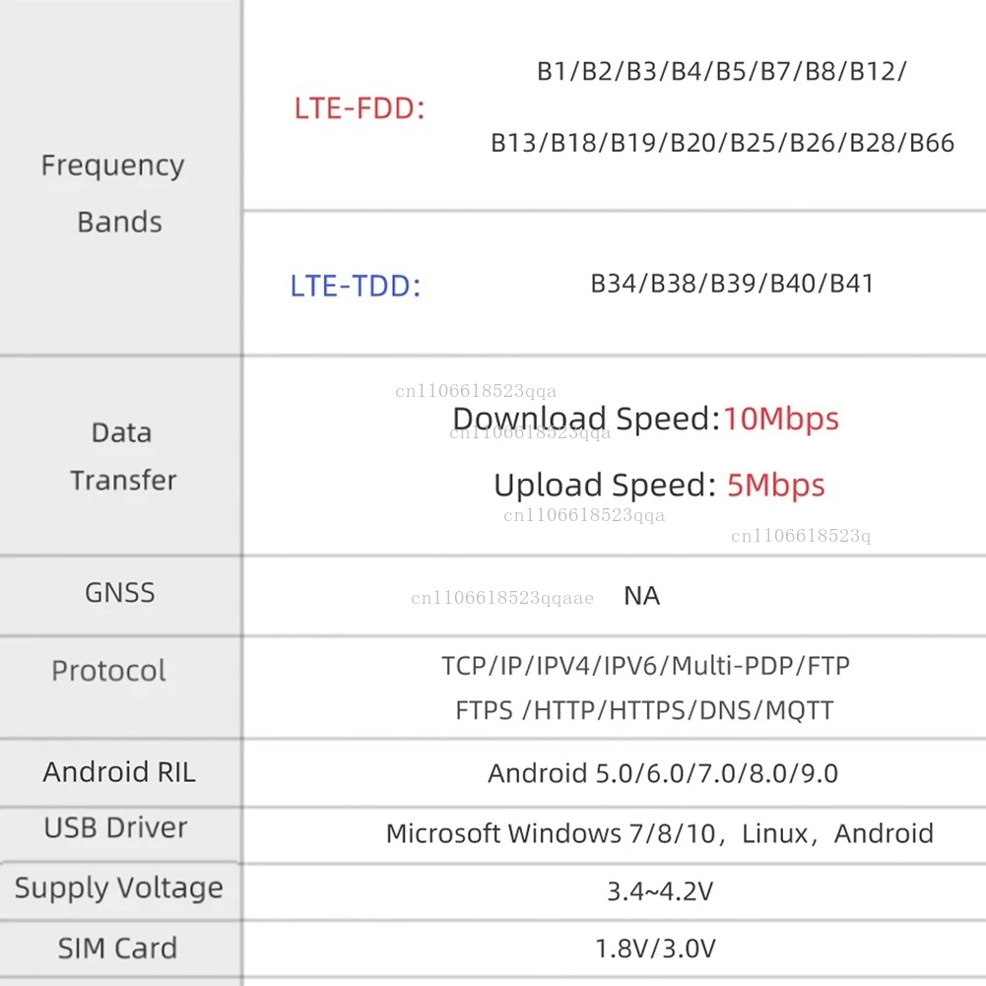
Task: Click the GNSS row header
Action: [119, 593]
